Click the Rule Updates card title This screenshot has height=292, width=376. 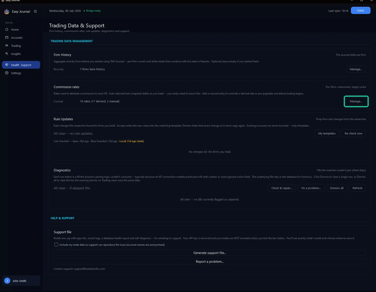point(63,119)
